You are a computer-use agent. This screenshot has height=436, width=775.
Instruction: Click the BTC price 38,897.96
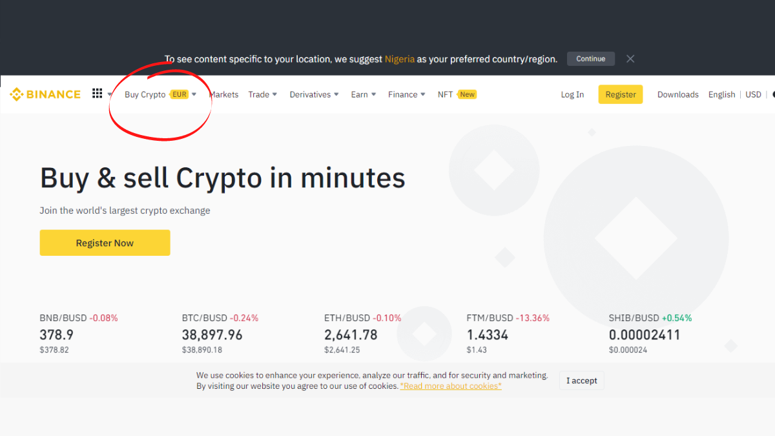[212, 335]
